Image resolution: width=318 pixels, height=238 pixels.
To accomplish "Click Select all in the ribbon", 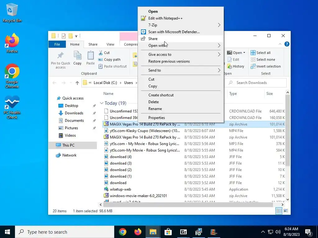I will point(261,53).
